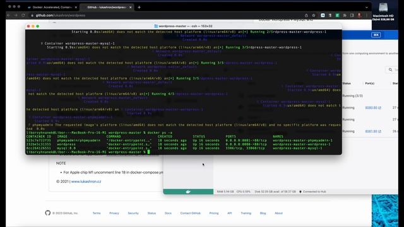This screenshot has height=227, width=404.
Task: Open the Terms footer link
Action: tap(97, 213)
